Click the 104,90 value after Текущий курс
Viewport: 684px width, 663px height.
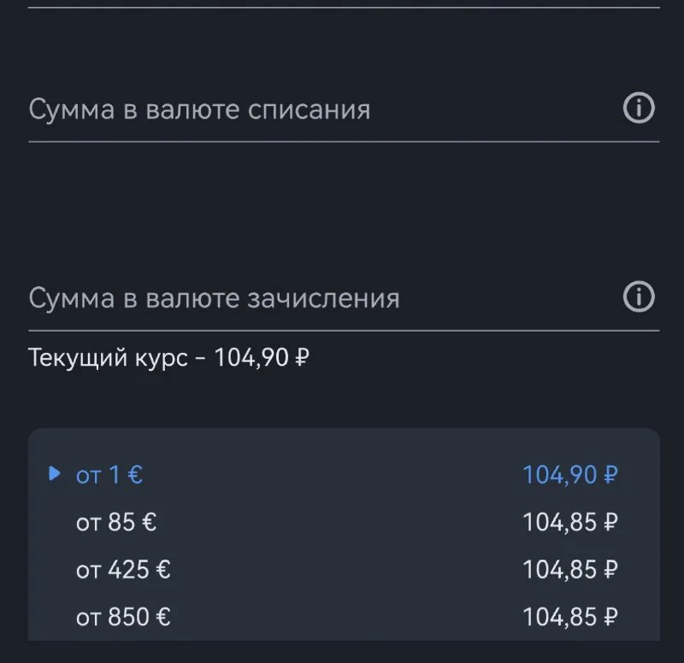coord(251,358)
